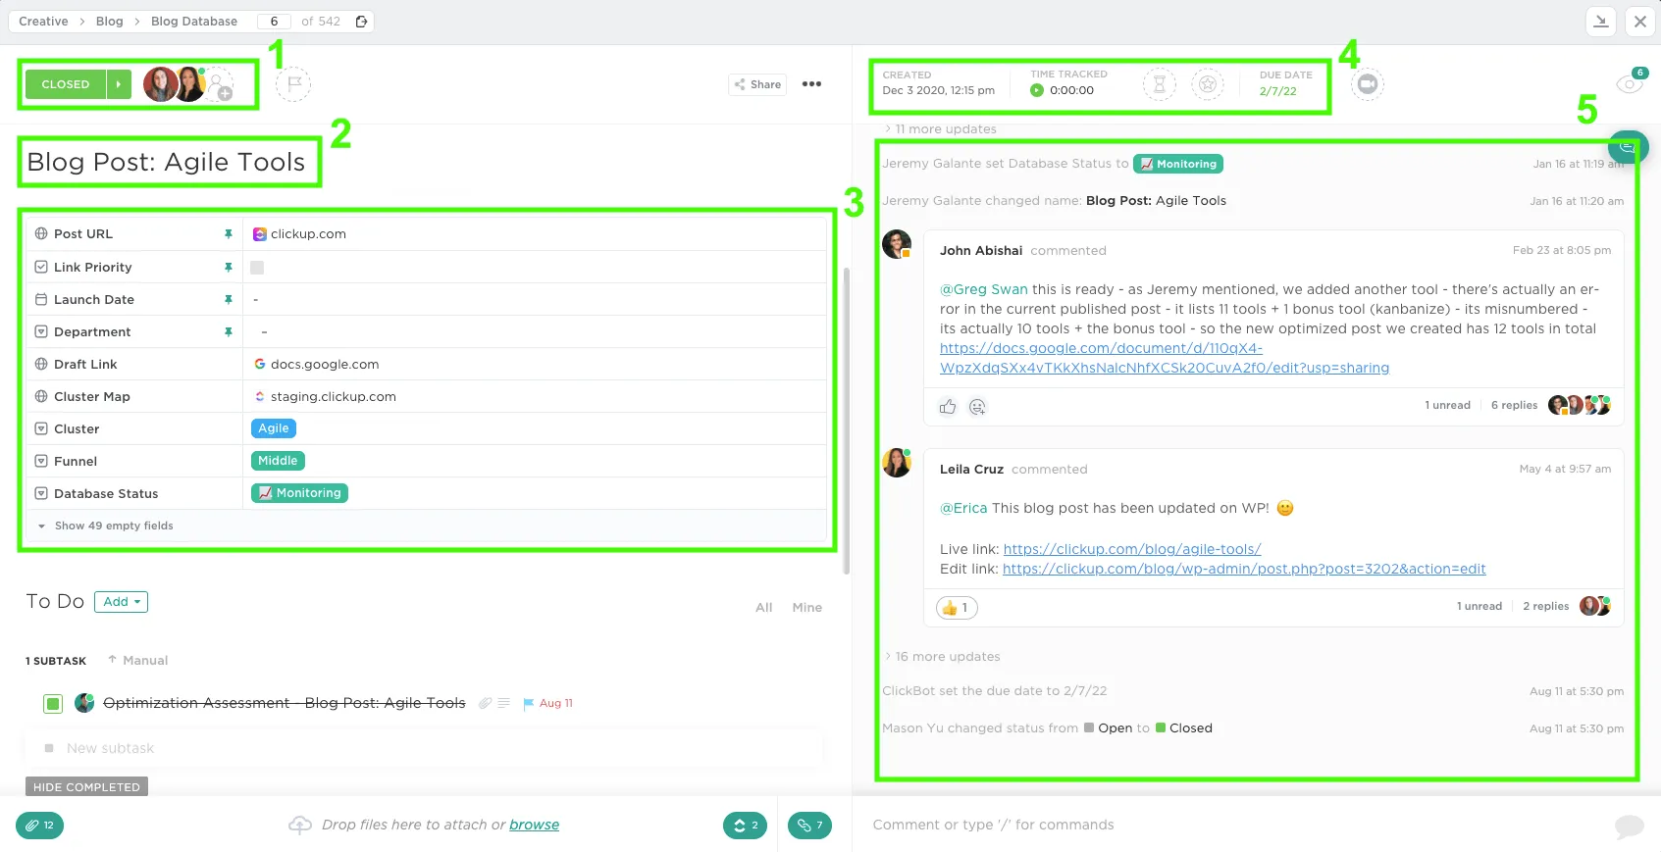Screen dimensions: 1661x852
Task: Open the attachments count badge showing 12
Action: tap(40, 826)
